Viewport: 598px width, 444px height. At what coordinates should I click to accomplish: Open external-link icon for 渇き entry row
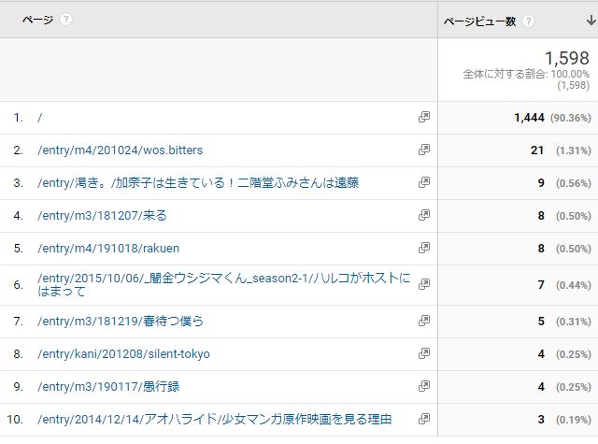pyautogui.click(x=424, y=182)
